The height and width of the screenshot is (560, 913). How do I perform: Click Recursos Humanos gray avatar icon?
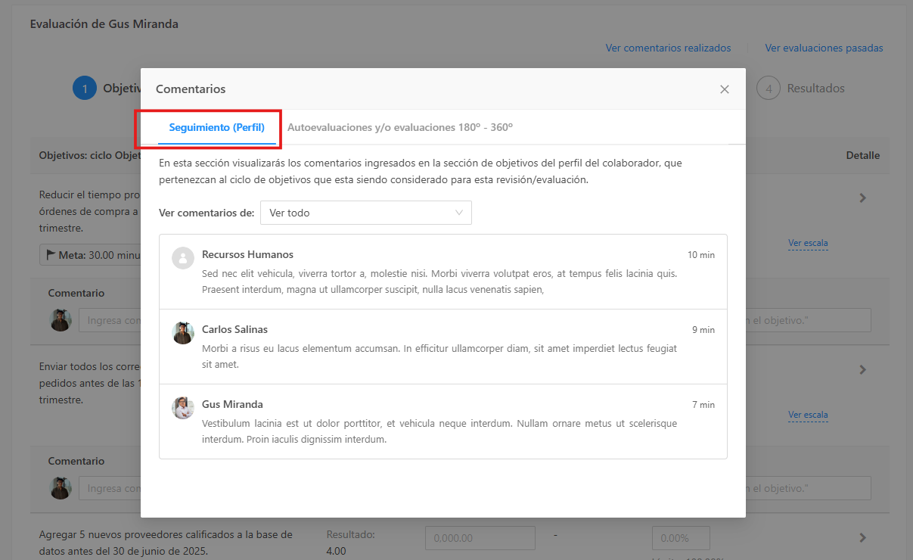click(183, 258)
